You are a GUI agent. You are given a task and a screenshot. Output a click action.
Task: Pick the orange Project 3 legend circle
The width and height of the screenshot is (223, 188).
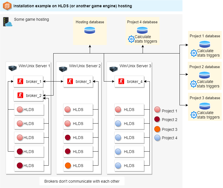pyautogui.click(x=157, y=129)
